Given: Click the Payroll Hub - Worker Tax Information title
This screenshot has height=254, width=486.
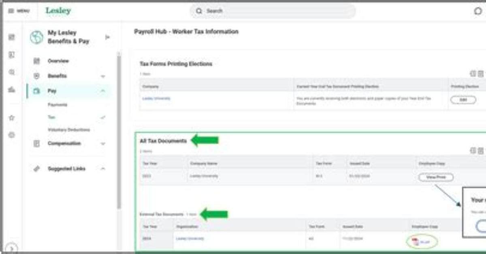Looking at the screenshot, I should (x=186, y=32).
